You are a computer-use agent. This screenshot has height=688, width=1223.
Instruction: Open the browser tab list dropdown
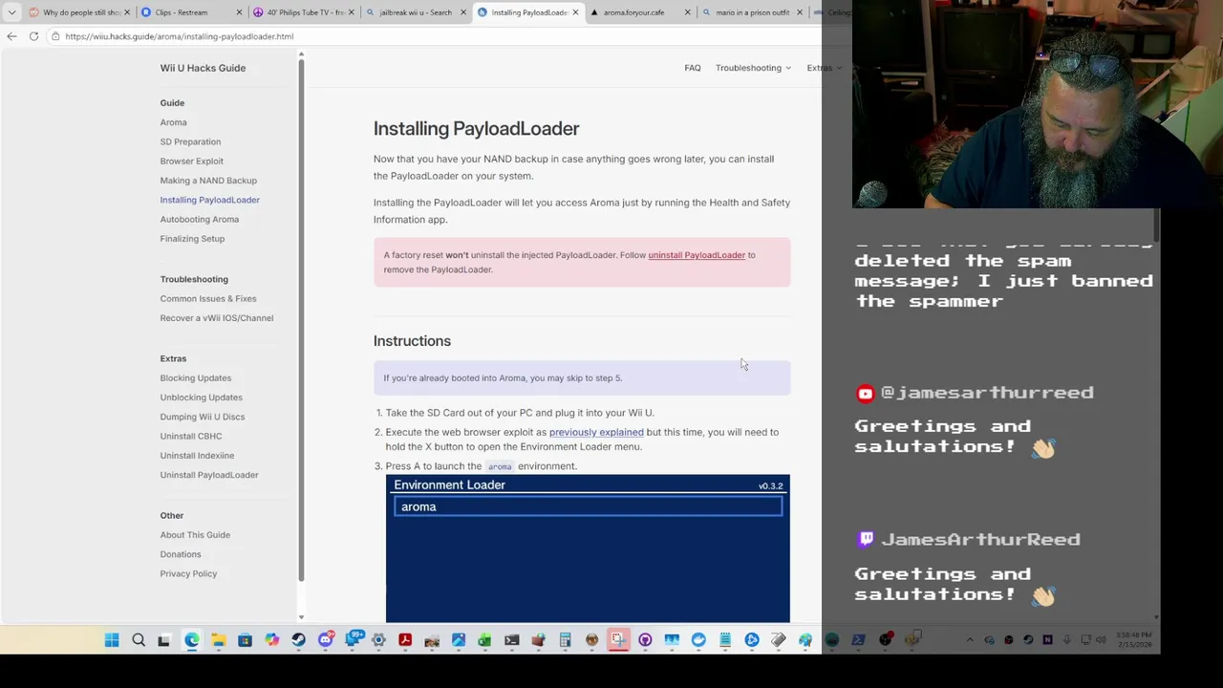pos(11,12)
